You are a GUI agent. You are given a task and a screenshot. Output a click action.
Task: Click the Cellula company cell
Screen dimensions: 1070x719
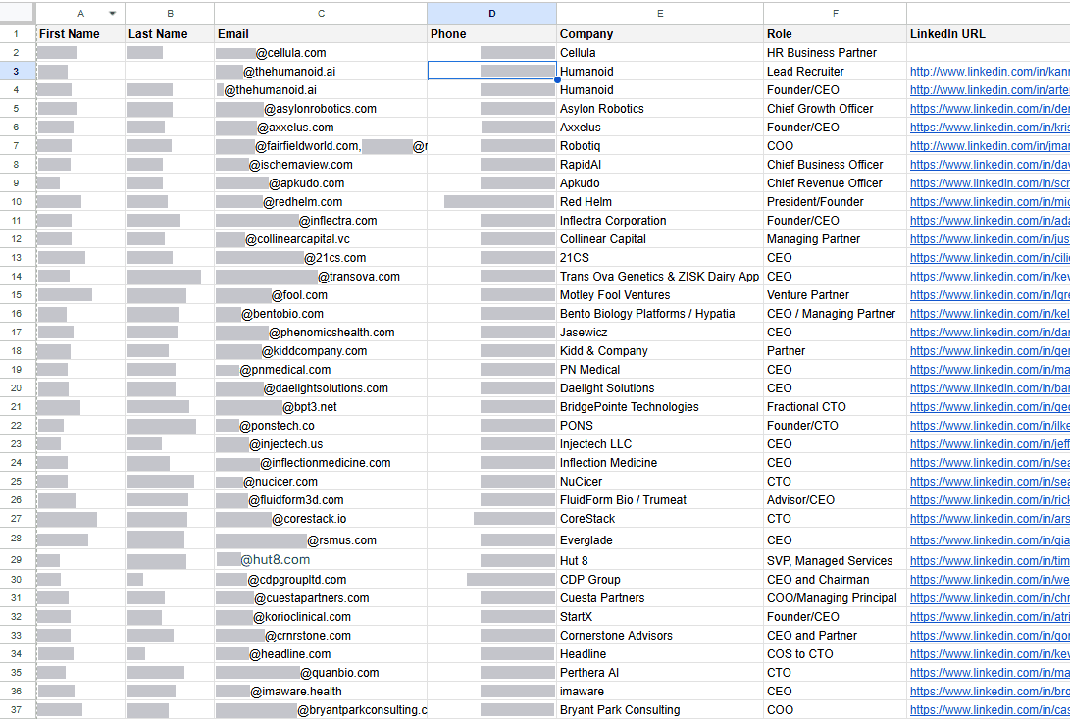(660, 53)
